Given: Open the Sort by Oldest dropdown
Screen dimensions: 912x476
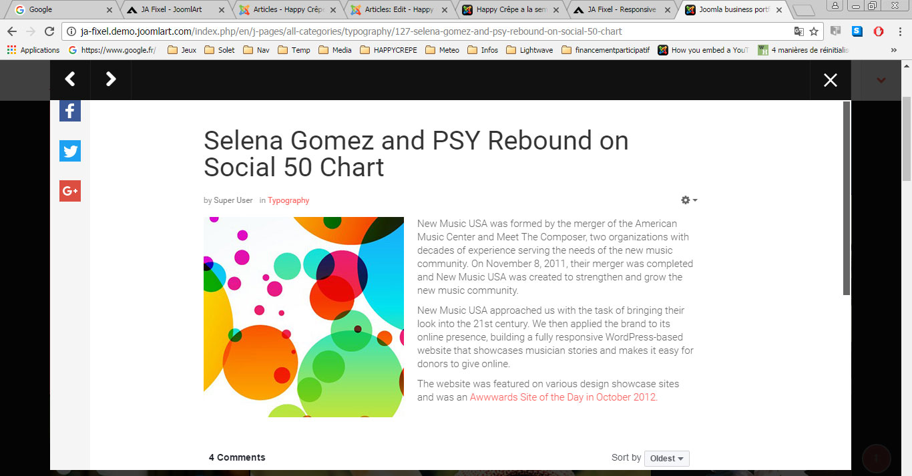Looking at the screenshot, I should tap(666, 459).
